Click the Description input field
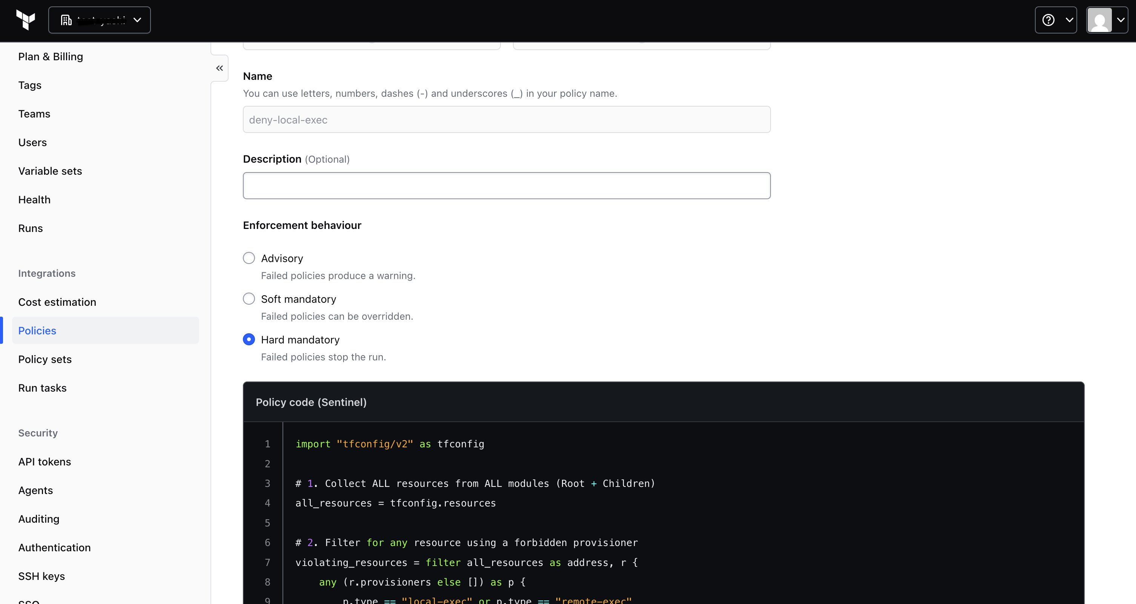This screenshot has height=604, width=1136. [506, 186]
